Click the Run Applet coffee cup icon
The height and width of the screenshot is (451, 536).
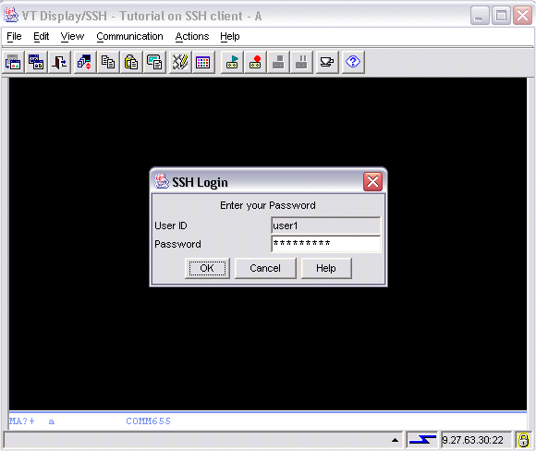327,62
